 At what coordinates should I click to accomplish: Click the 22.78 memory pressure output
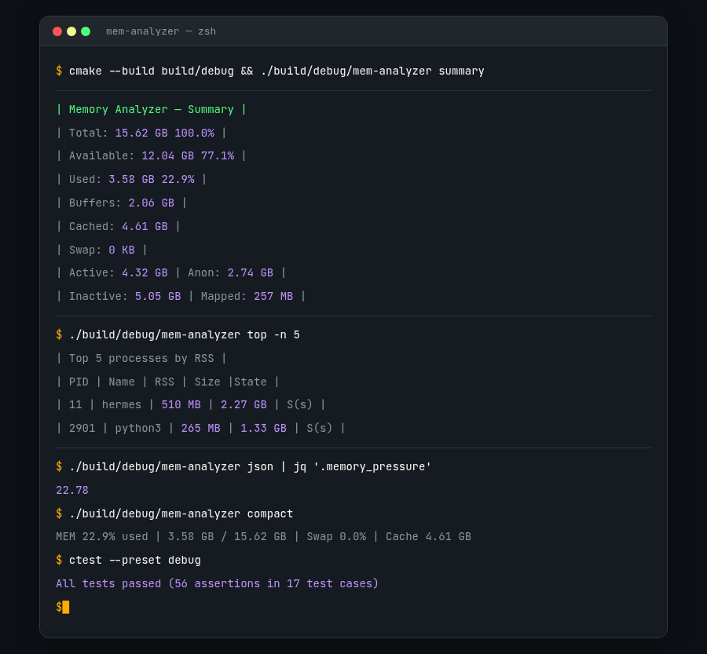72,491
